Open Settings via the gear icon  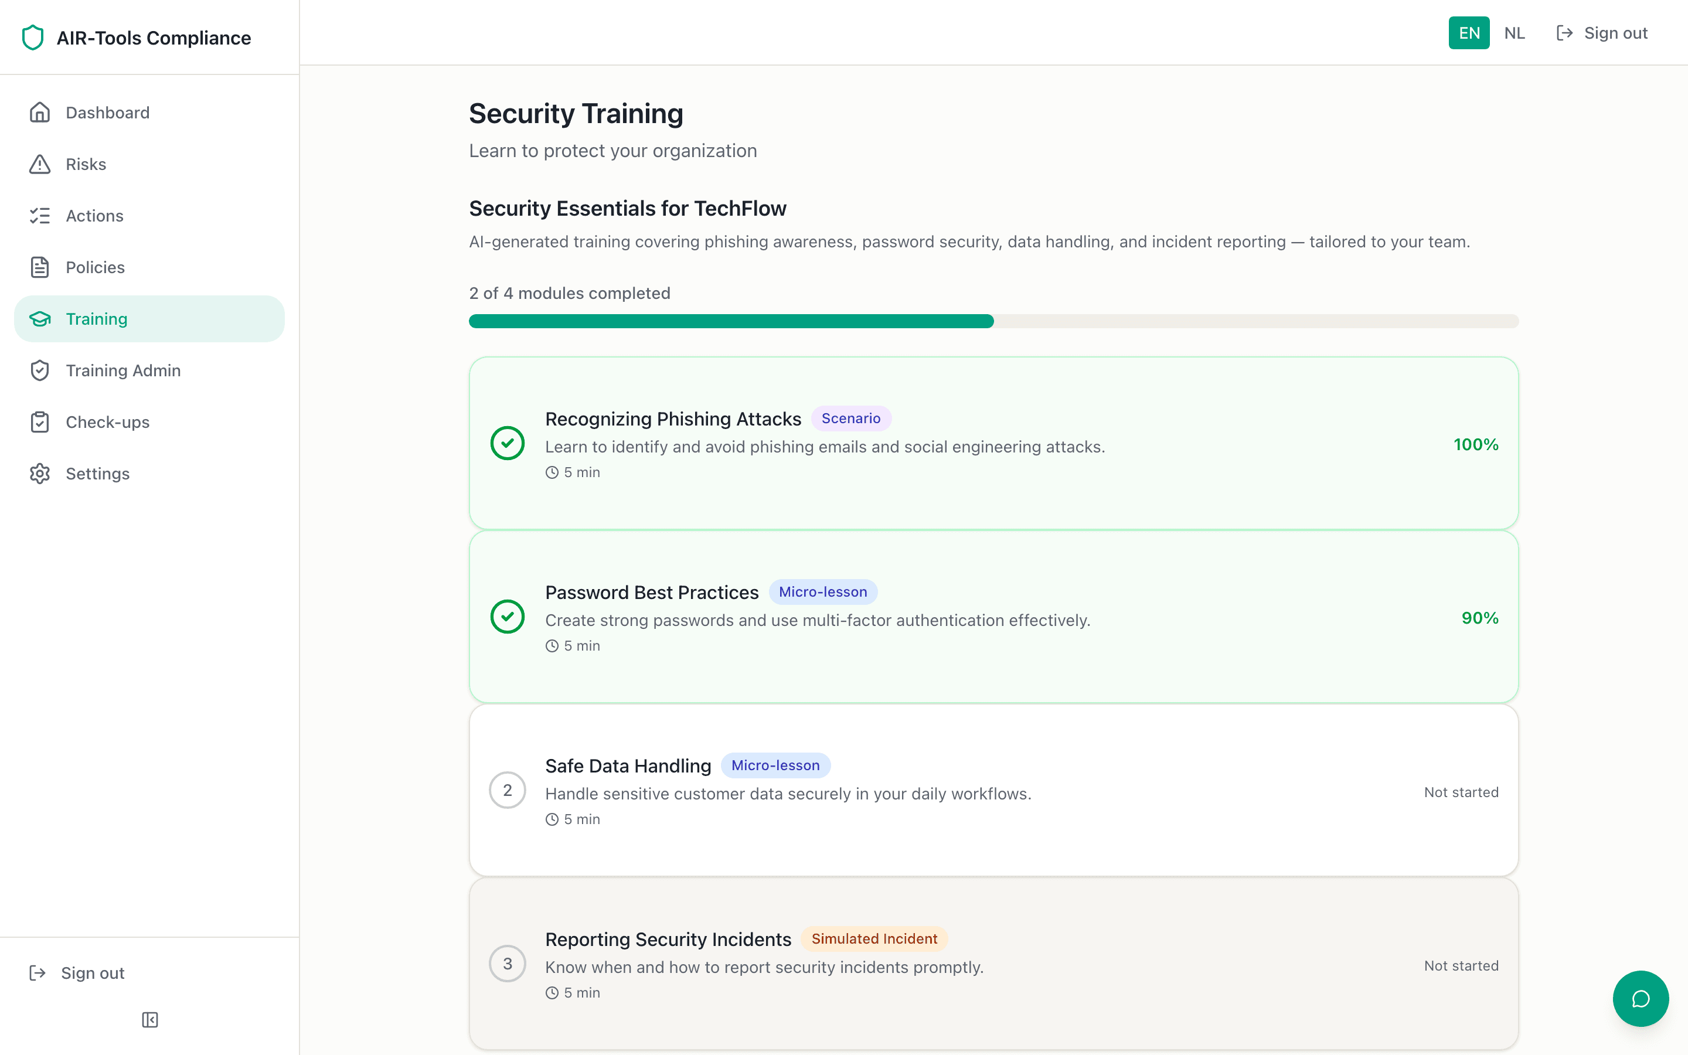point(40,474)
